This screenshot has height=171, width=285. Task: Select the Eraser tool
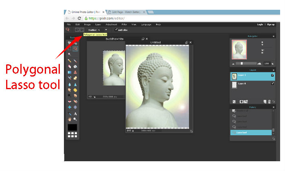click(x=70, y=66)
